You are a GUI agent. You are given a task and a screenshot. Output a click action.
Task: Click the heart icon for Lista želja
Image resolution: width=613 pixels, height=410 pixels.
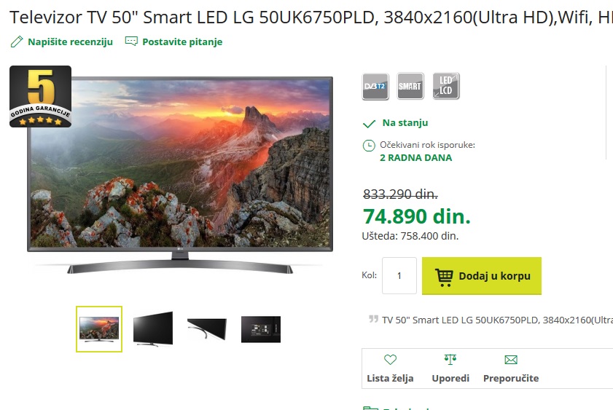point(390,359)
